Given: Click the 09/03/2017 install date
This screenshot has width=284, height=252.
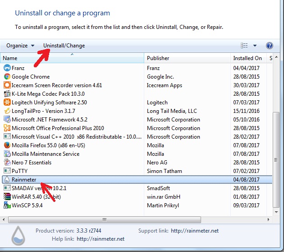Looking at the screenshot, I should tap(246, 205).
